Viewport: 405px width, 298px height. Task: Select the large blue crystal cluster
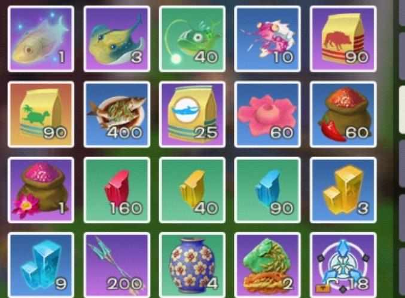click(41, 265)
